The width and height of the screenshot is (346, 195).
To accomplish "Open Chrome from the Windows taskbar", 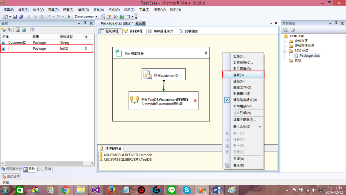I will pyautogui.click(x=65, y=190).
